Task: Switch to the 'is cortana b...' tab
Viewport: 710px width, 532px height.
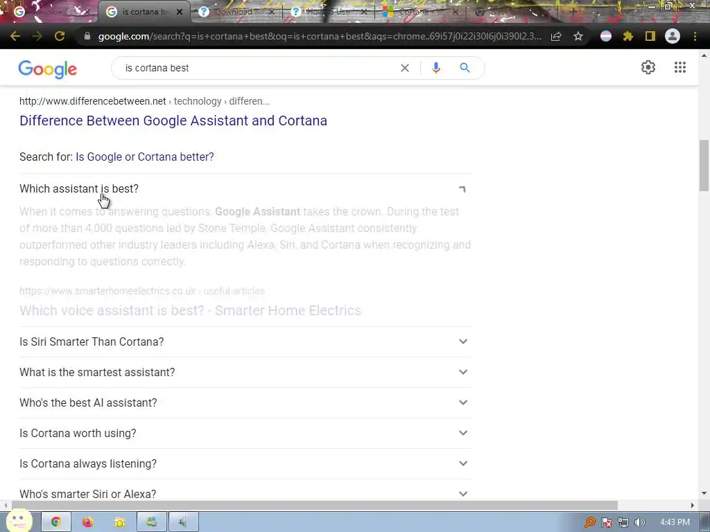Action: 143,12
